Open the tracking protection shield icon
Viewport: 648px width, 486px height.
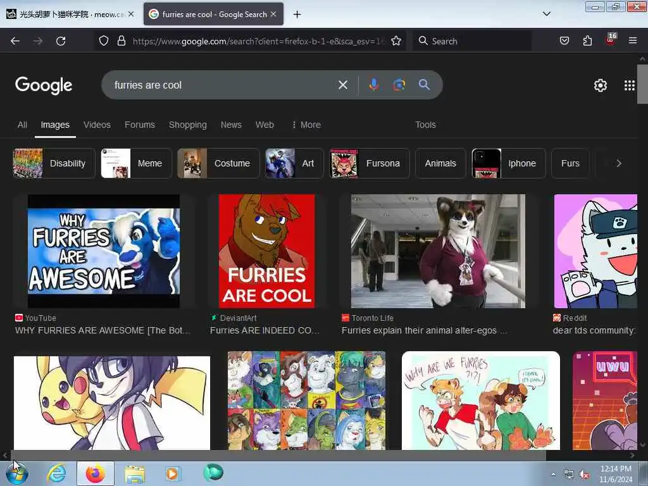[104, 41]
